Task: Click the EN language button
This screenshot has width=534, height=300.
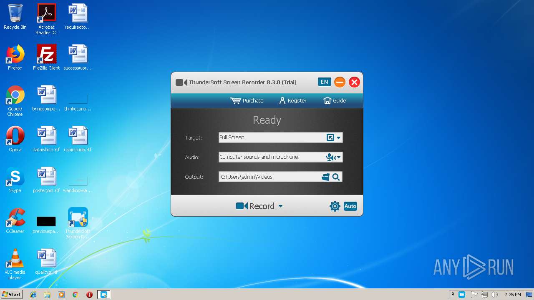Action: [324, 82]
